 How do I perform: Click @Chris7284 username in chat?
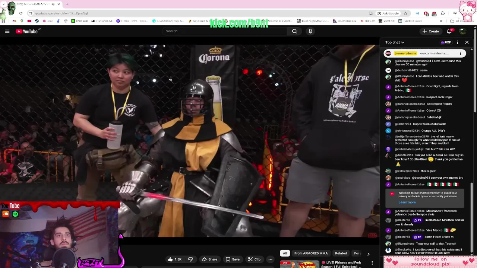(403, 124)
